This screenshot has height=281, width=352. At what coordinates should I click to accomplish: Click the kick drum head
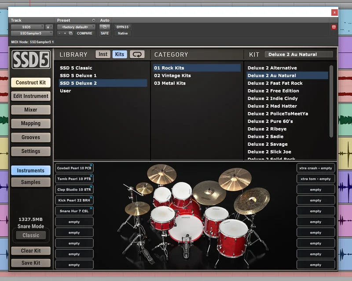point(186,228)
